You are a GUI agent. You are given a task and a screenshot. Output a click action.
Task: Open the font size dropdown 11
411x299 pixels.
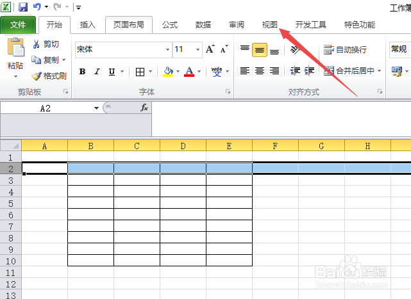point(198,49)
